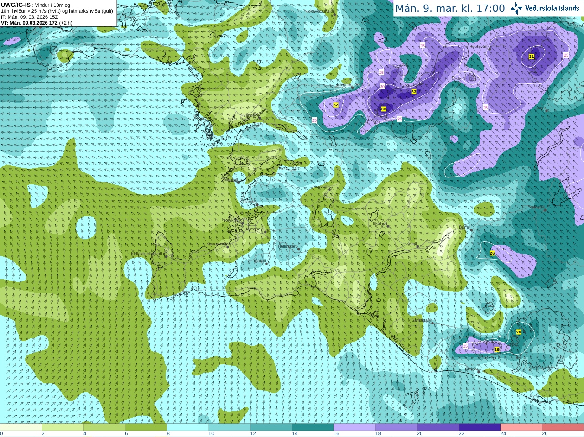
Task: Click the Veðurstofa Íslands logo symbol
Action: pyautogui.click(x=516, y=8)
